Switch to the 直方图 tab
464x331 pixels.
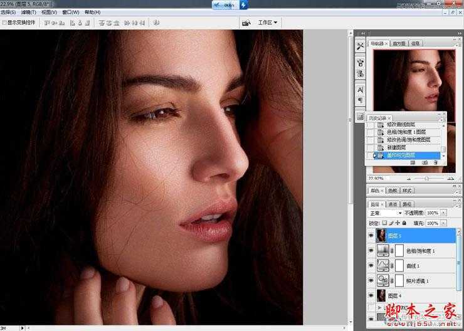coord(399,43)
